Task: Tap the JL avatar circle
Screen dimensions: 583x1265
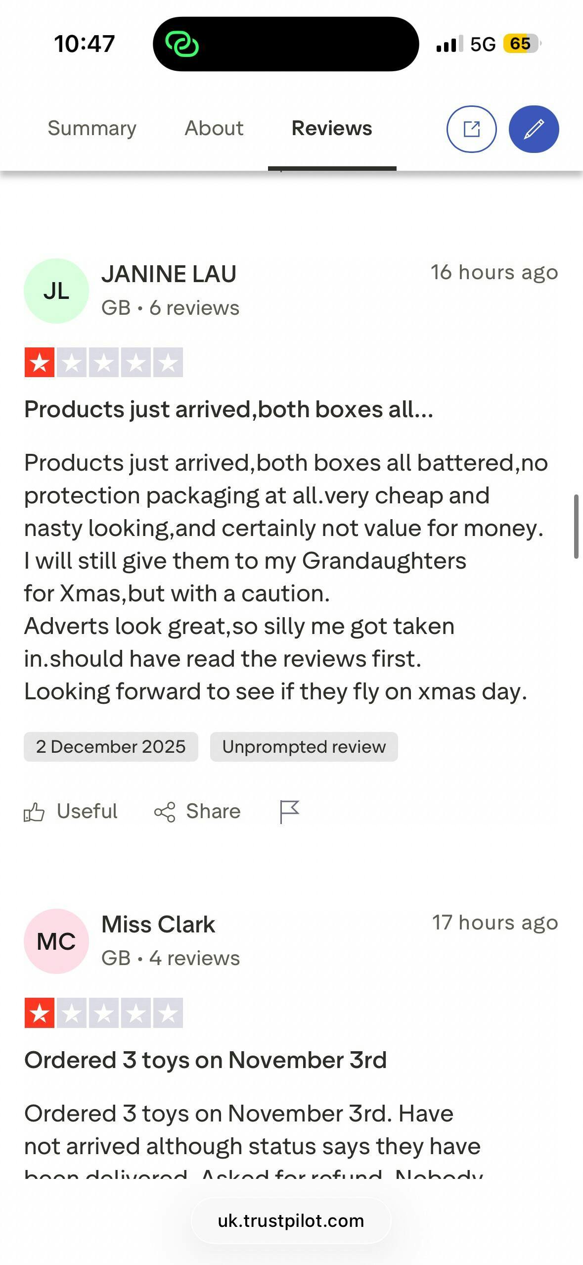Action: coord(56,291)
